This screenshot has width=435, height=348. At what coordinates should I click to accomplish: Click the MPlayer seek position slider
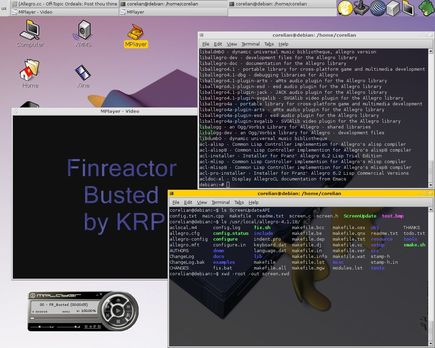[33, 318]
